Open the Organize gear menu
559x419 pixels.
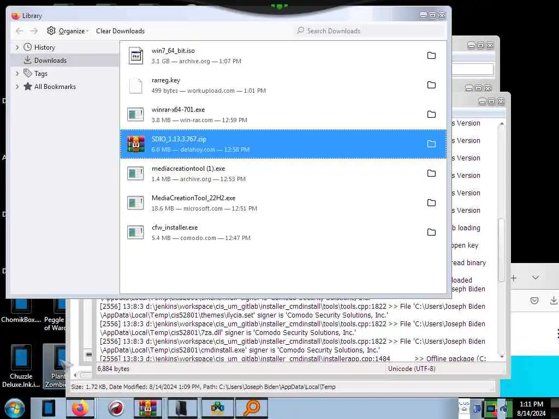coord(68,31)
